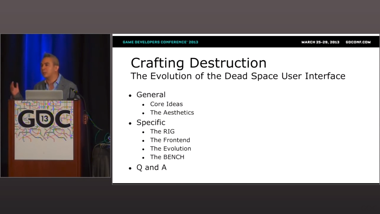Click "The Aesthetics" sub-bullet
Screen dimensions: 380x214
172,113
